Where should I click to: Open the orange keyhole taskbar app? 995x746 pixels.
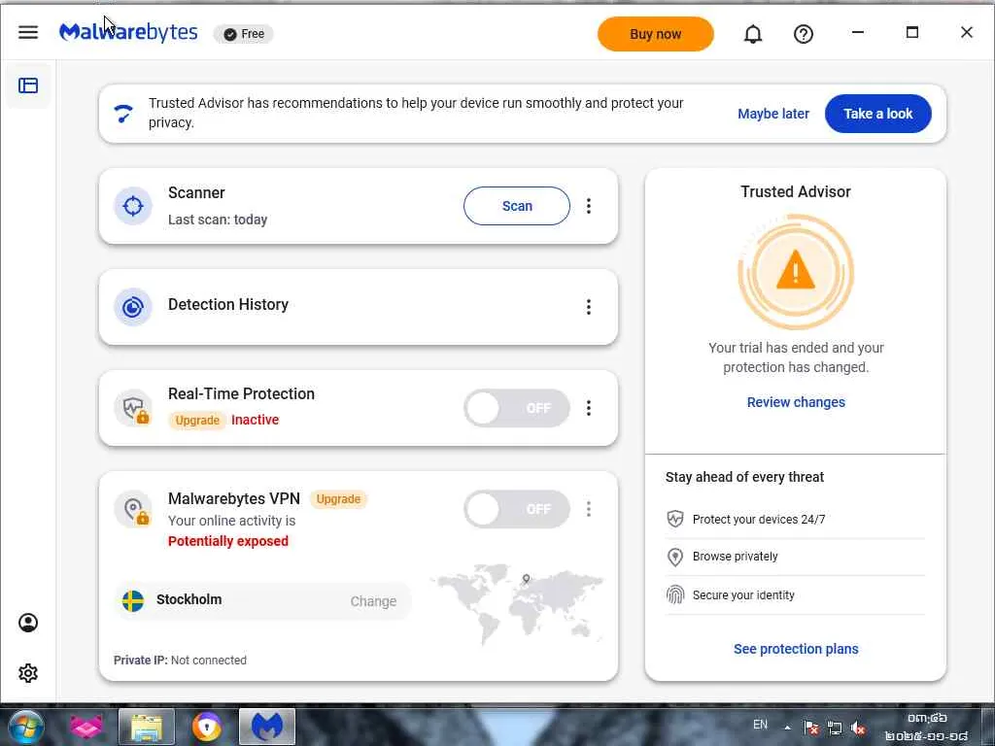pyautogui.click(x=207, y=727)
